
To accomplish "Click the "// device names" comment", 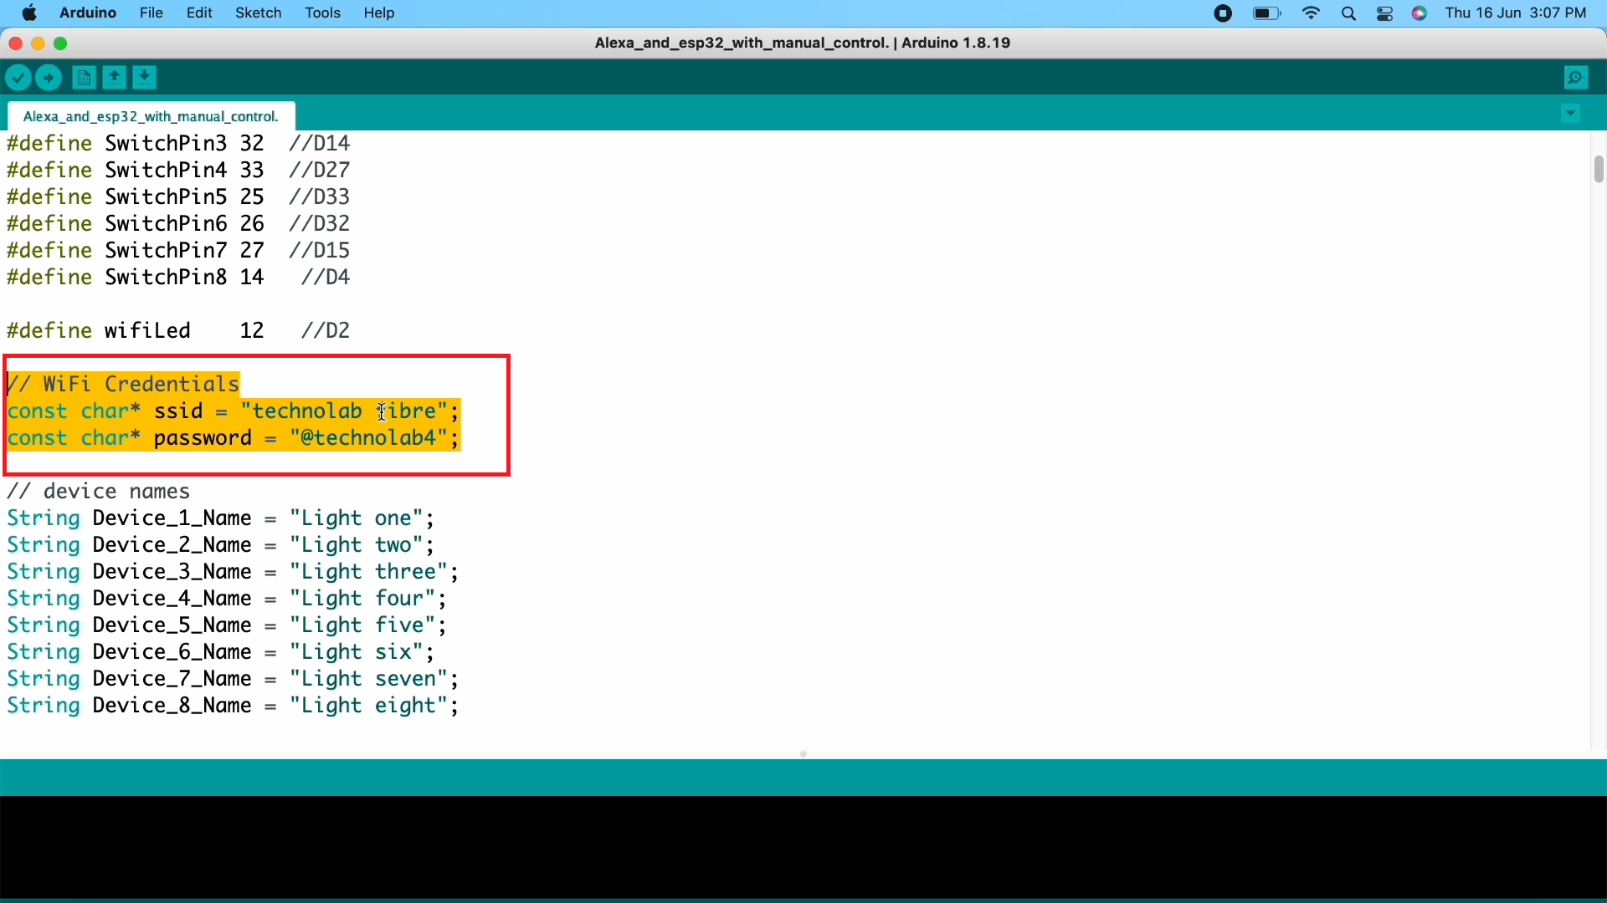I will point(99,492).
